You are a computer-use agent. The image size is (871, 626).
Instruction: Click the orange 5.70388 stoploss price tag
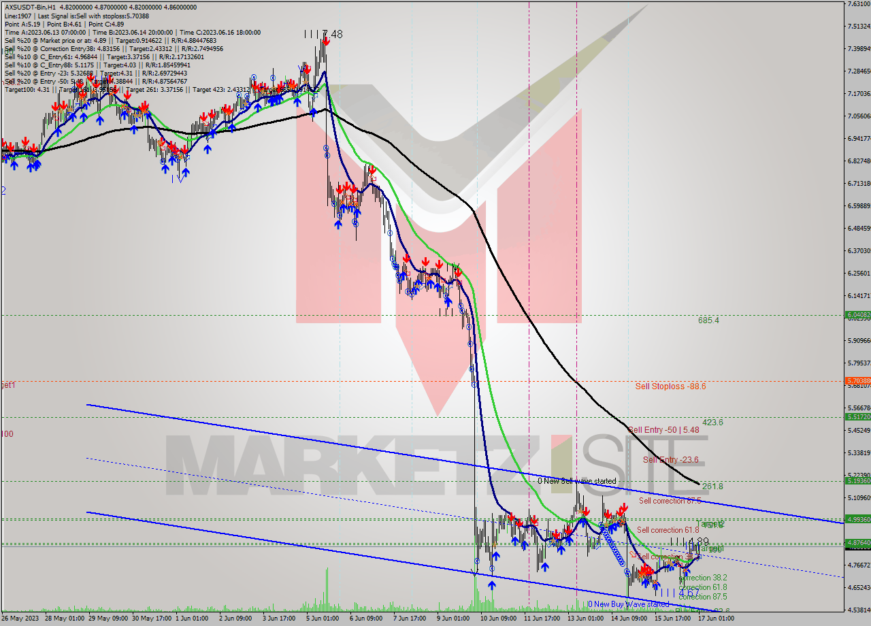[857, 381]
